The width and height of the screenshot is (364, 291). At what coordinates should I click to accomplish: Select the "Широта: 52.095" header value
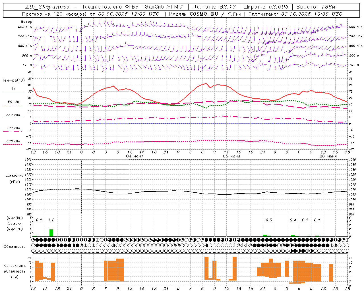coord(266,7)
